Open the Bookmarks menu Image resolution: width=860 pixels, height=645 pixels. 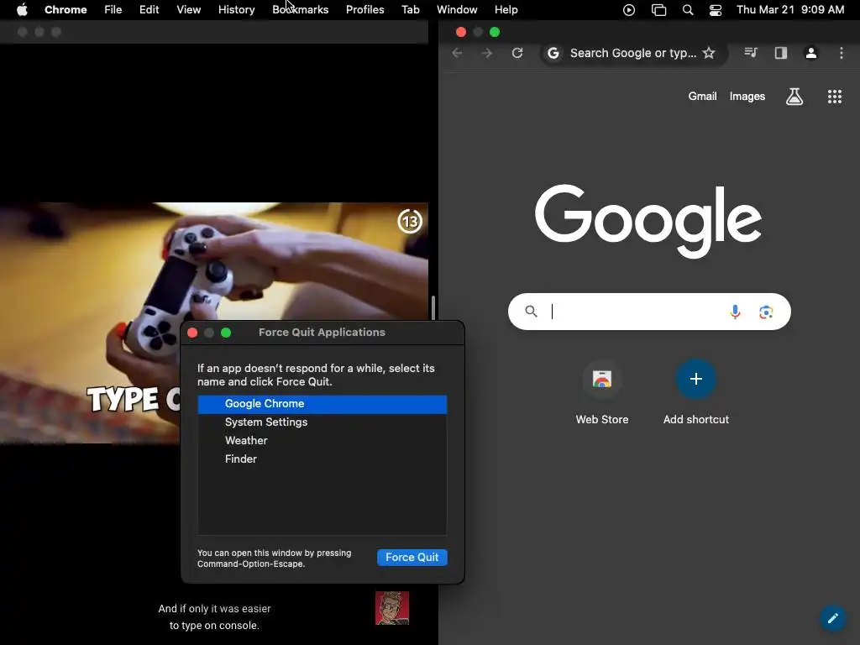(x=300, y=9)
